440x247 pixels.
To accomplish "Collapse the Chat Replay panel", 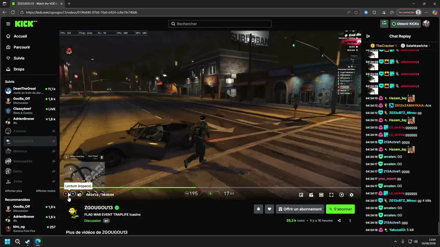I will [368, 36].
